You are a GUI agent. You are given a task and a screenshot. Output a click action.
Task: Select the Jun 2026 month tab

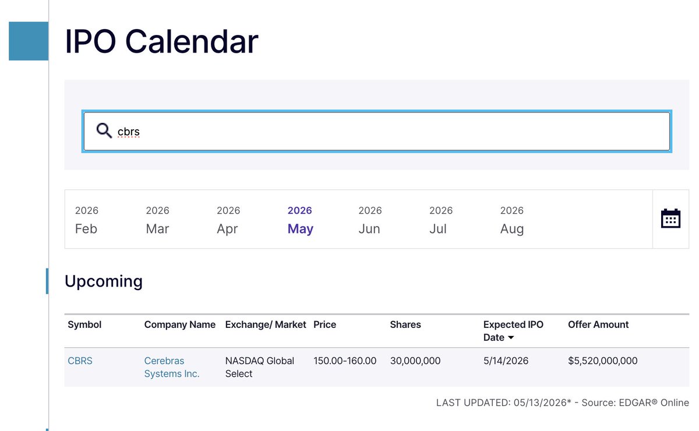370,220
